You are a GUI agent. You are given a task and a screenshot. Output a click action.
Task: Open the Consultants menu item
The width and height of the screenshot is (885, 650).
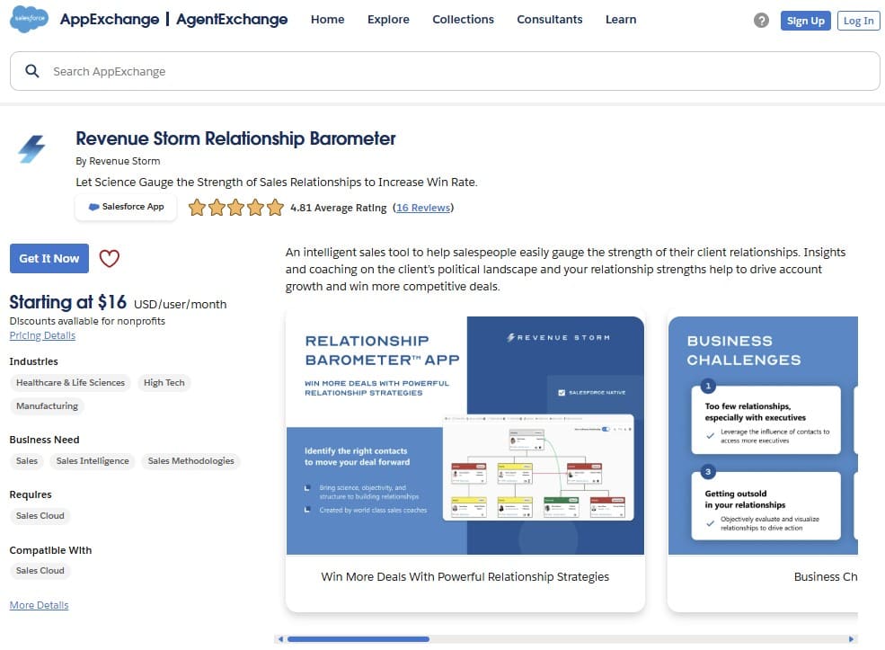click(550, 19)
